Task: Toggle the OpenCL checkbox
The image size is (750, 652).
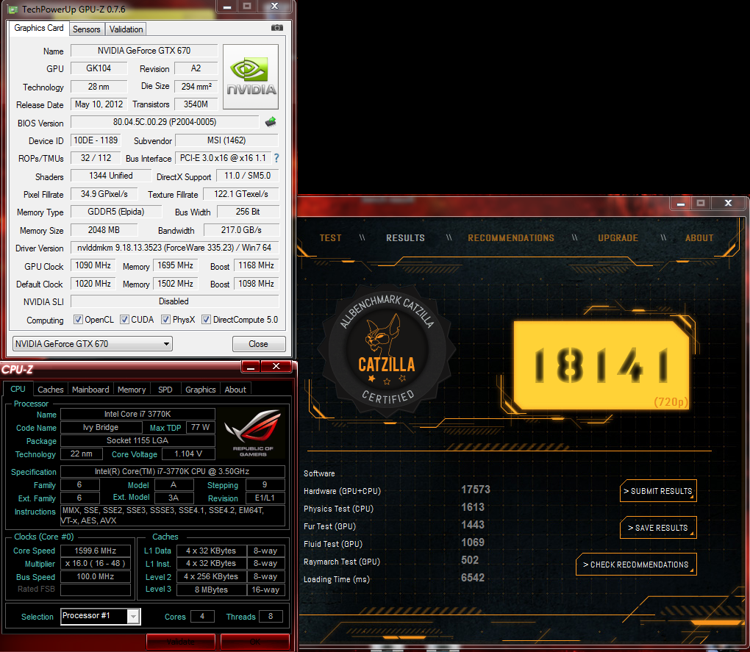Action: tap(78, 319)
